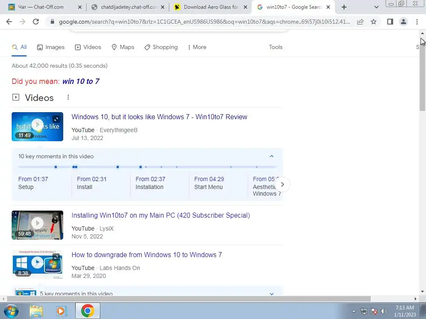Open the media player taskbar icon
The height and width of the screenshot is (319, 426).
(61, 311)
